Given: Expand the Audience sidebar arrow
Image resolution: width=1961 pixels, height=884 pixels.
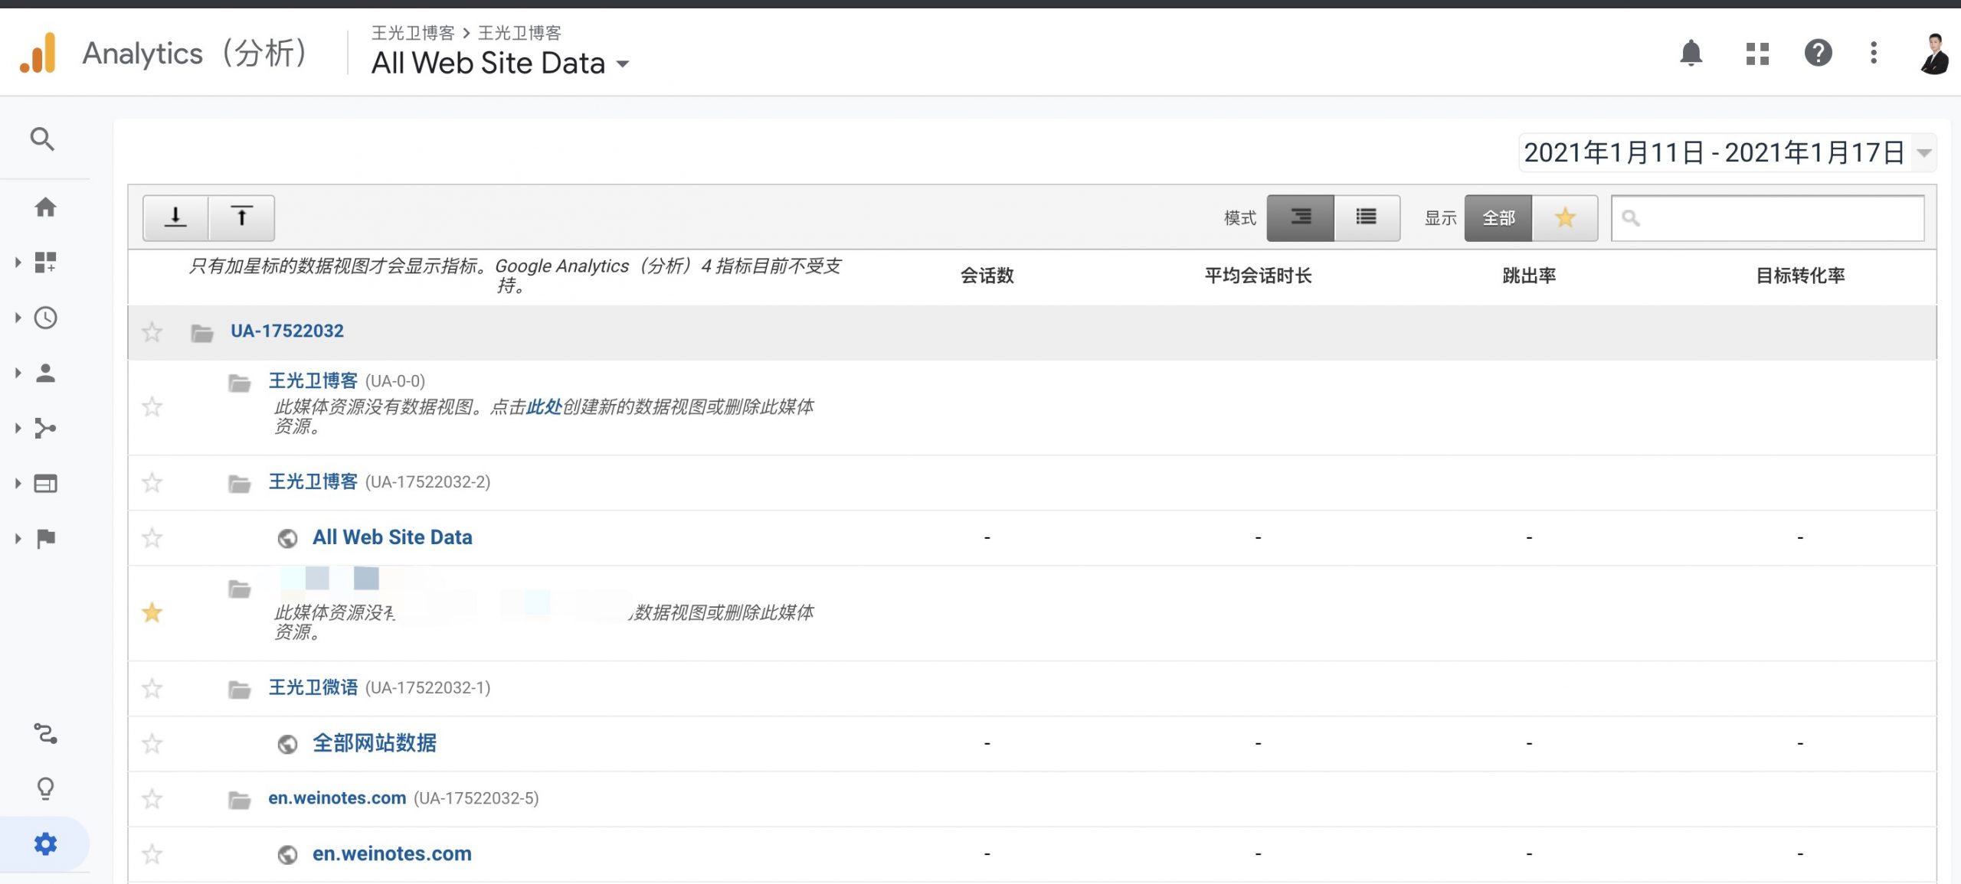Looking at the screenshot, I should (18, 373).
